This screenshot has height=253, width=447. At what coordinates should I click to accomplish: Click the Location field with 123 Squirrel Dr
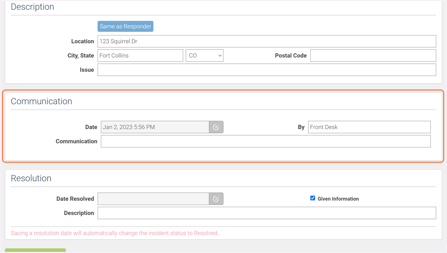click(267, 41)
